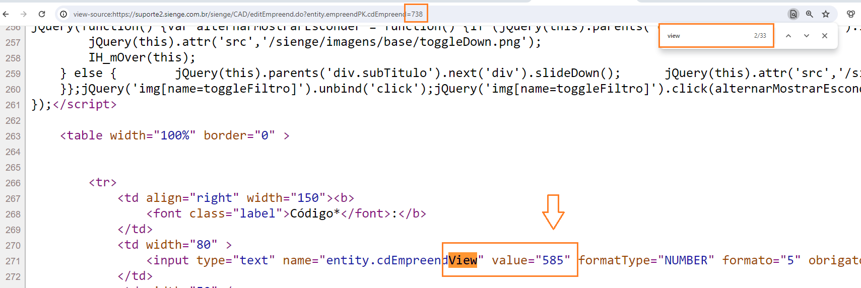
Task: Click line number 257
Action: [13, 43]
